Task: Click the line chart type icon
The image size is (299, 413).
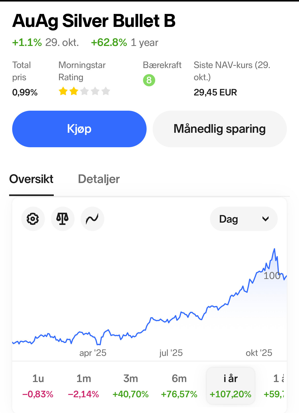Action: pyautogui.click(x=92, y=219)
